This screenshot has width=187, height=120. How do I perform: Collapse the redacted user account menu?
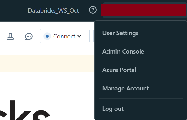click(144, 10)
